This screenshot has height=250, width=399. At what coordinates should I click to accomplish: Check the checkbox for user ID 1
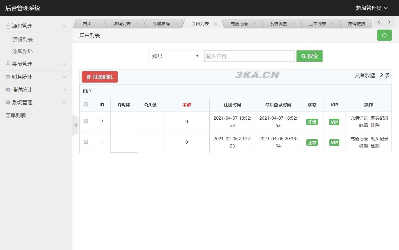(86, 142)
